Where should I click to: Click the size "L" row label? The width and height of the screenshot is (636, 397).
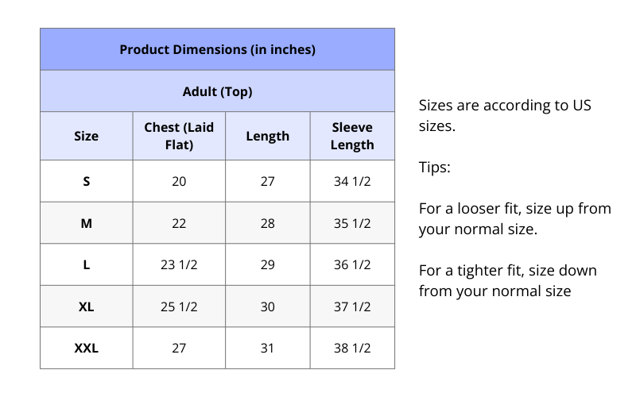click(x=86, y=264)
